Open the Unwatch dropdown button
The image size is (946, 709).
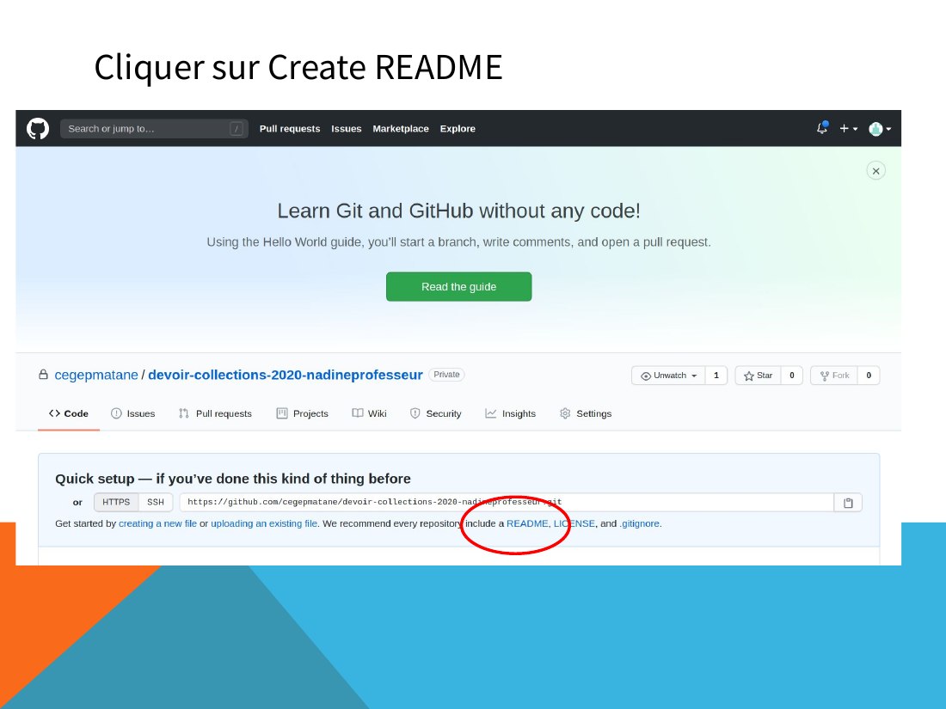668,375
